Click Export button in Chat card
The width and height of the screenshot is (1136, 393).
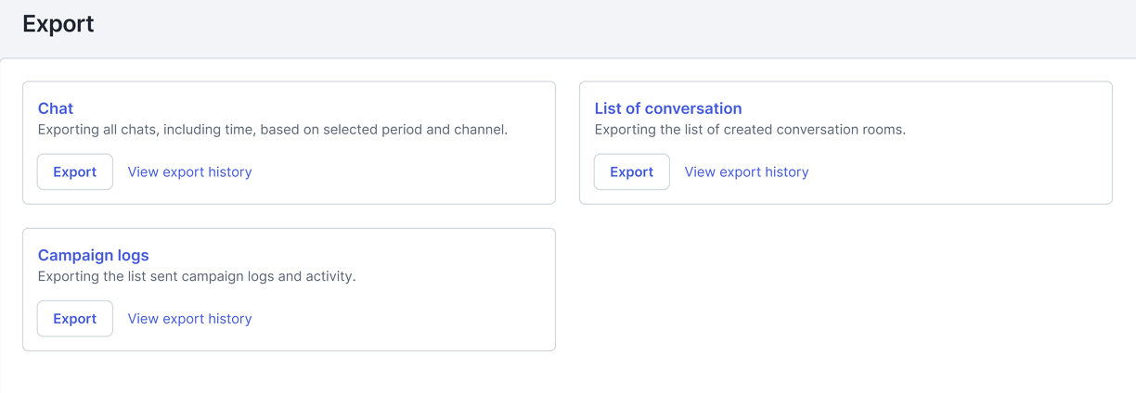(75, 171)
